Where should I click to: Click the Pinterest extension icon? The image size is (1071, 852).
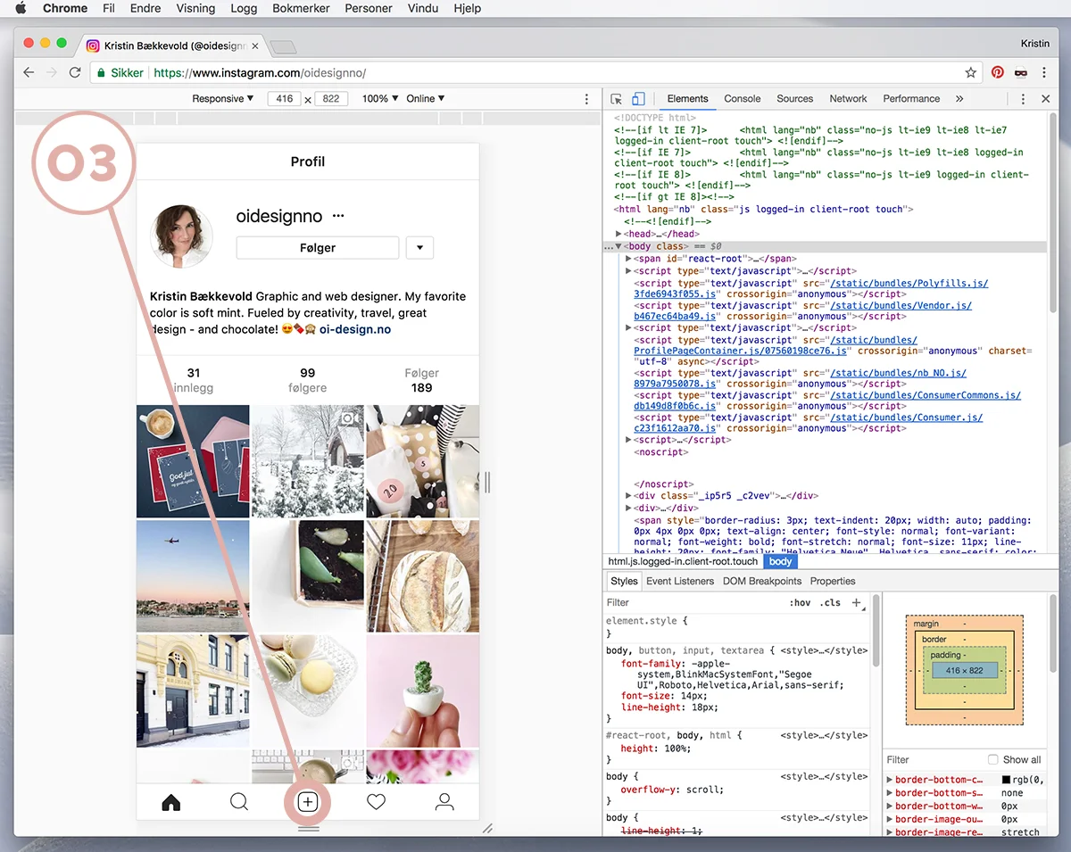998,72
